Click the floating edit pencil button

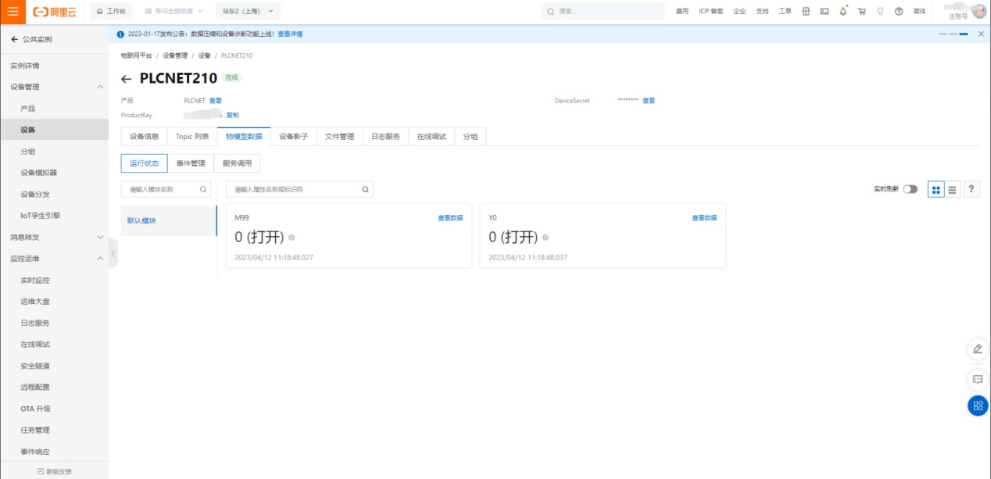978,349
